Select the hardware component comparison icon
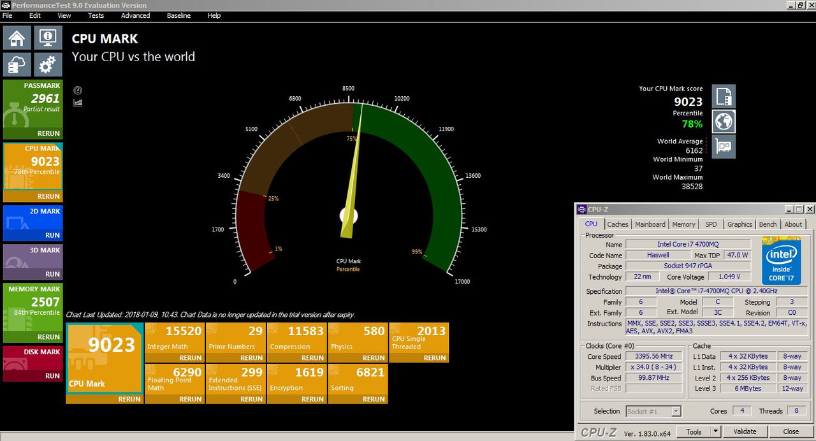The height and width of the screenshot is (441, 816). 724,146
